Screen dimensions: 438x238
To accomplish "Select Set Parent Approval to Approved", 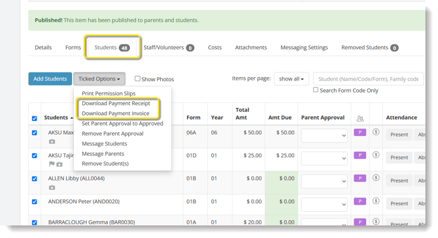I will click(x=122, y=124).
